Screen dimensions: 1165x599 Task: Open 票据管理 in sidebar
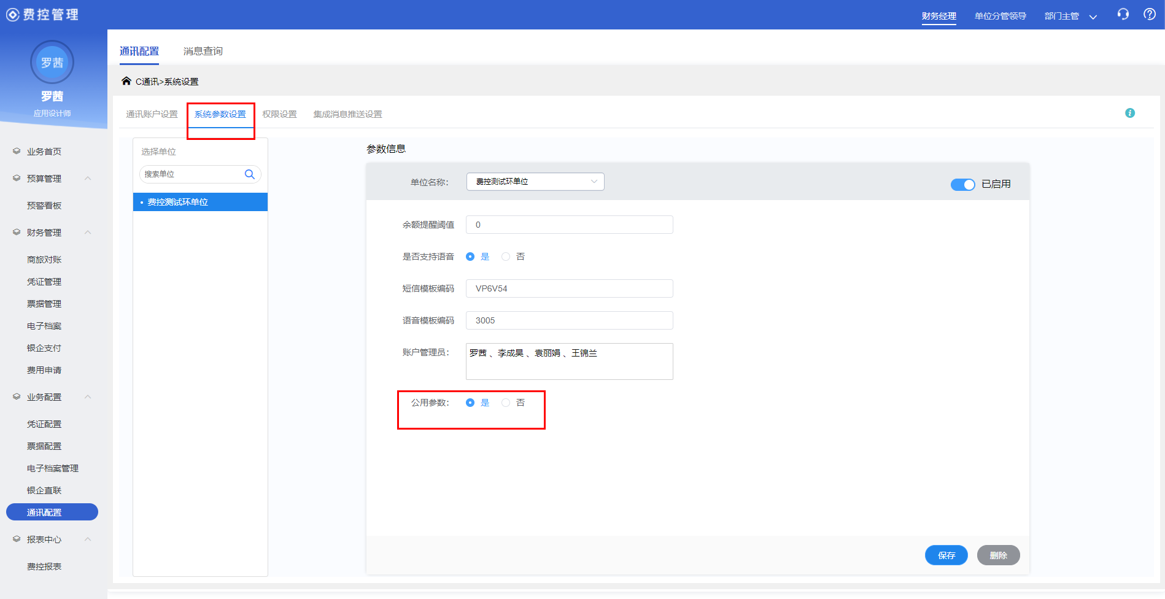pos(44,304)
